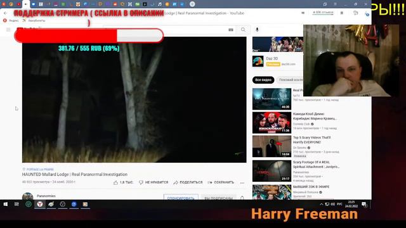Select the Похожий контент filter chip
This screenshot has width=406, height=228.
coord(290,80)
